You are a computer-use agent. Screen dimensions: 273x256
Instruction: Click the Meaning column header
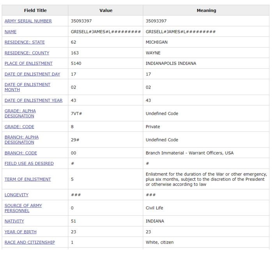click(x=206, y=11)
